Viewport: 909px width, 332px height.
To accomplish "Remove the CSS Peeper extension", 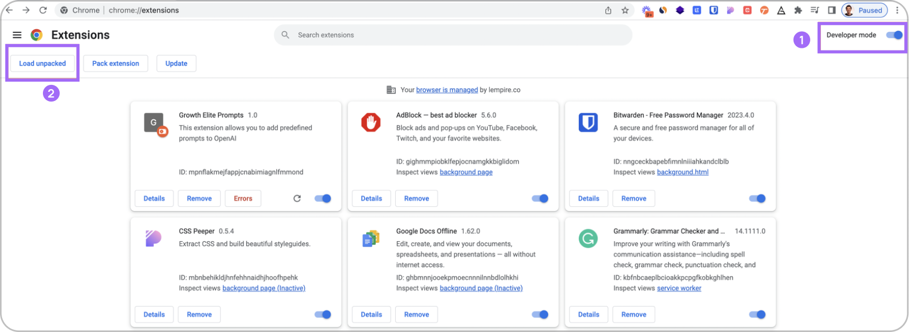I will coord(199,314).
